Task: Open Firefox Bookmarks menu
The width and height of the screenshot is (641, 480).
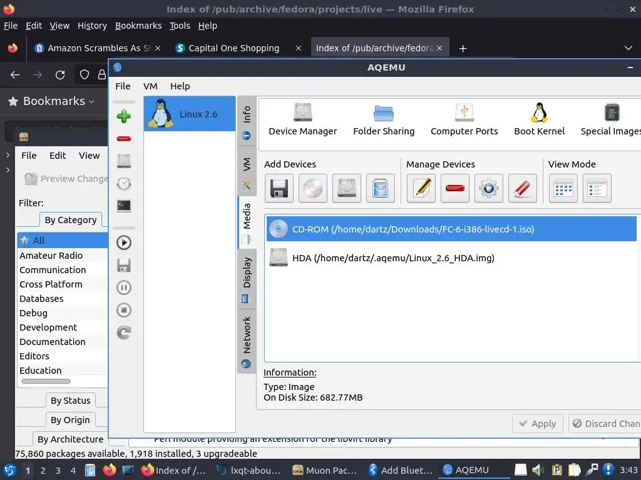Action: click(x=138, y=26)
